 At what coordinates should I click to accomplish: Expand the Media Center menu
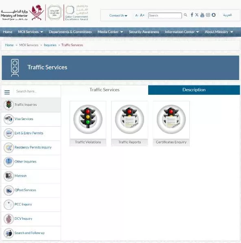coord(110,32)
